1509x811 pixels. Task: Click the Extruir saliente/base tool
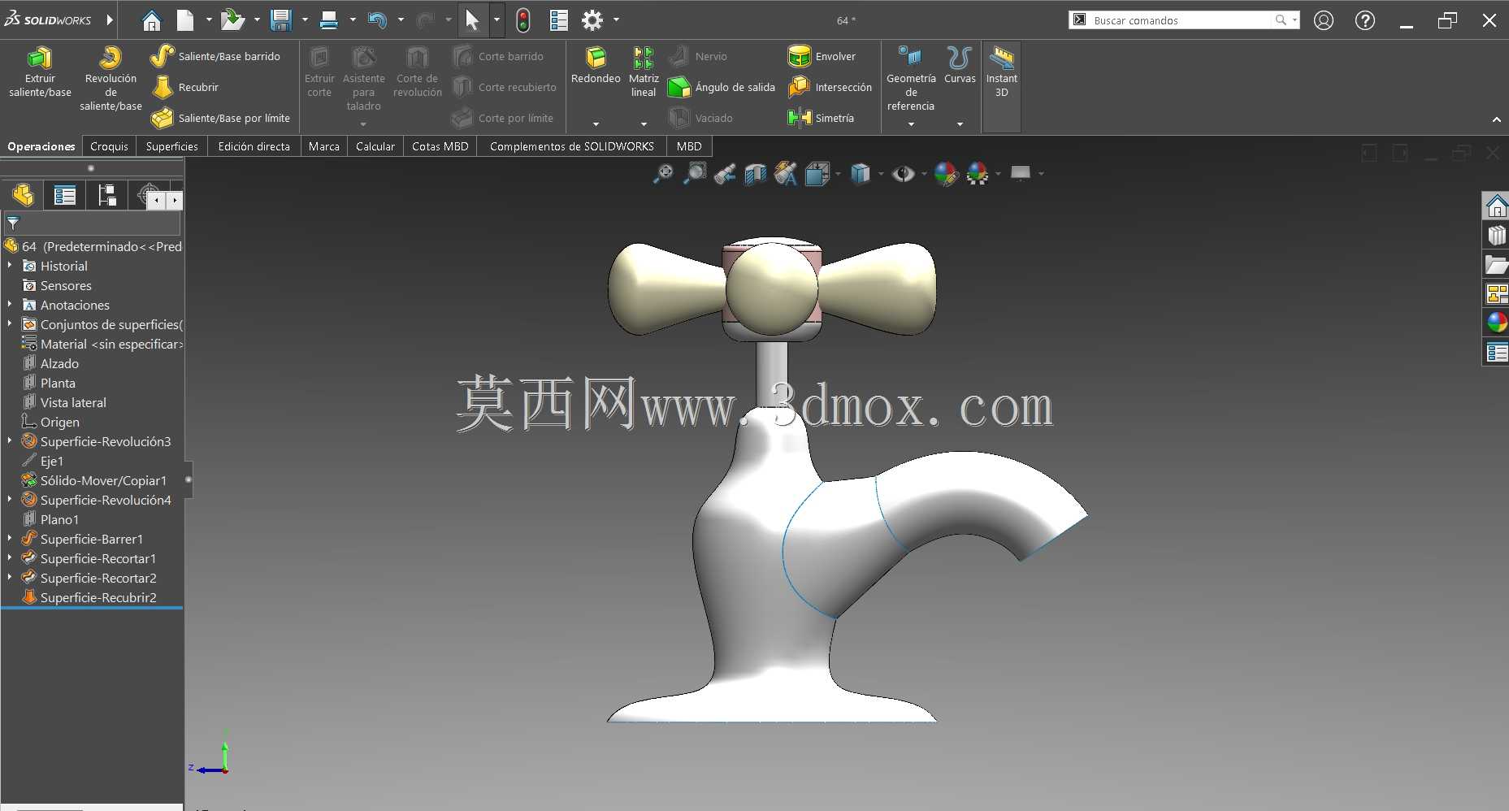pos(40,73)
